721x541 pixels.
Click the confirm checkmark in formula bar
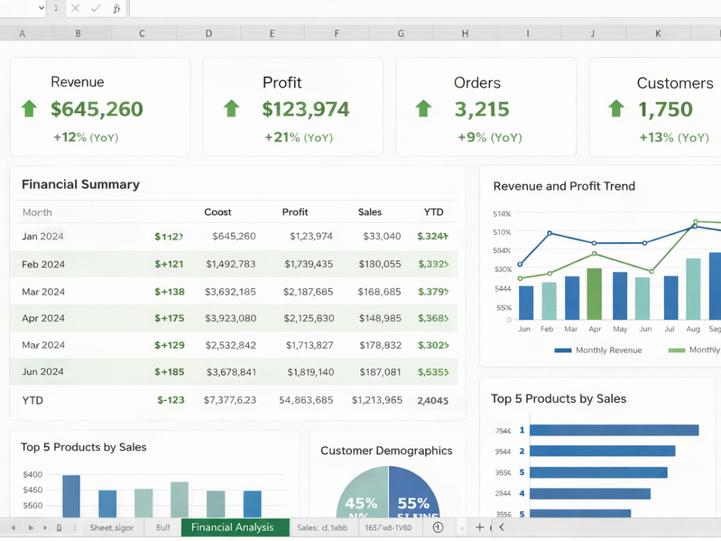[96, 8]
